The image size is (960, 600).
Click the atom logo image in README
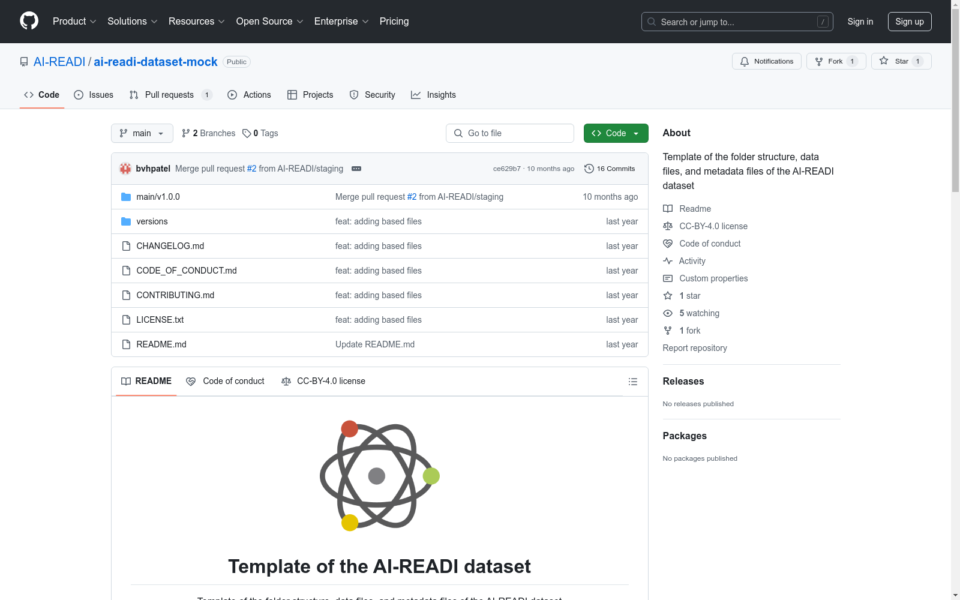380,476
